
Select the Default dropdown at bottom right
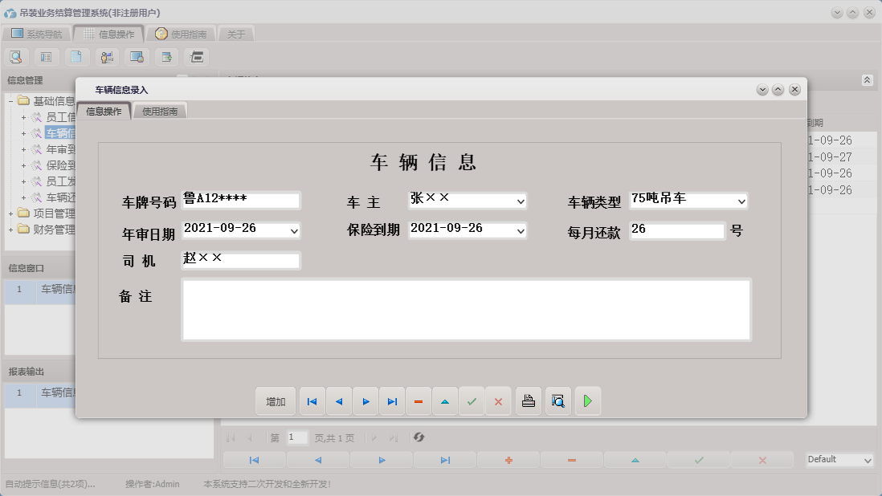(839, 459)
